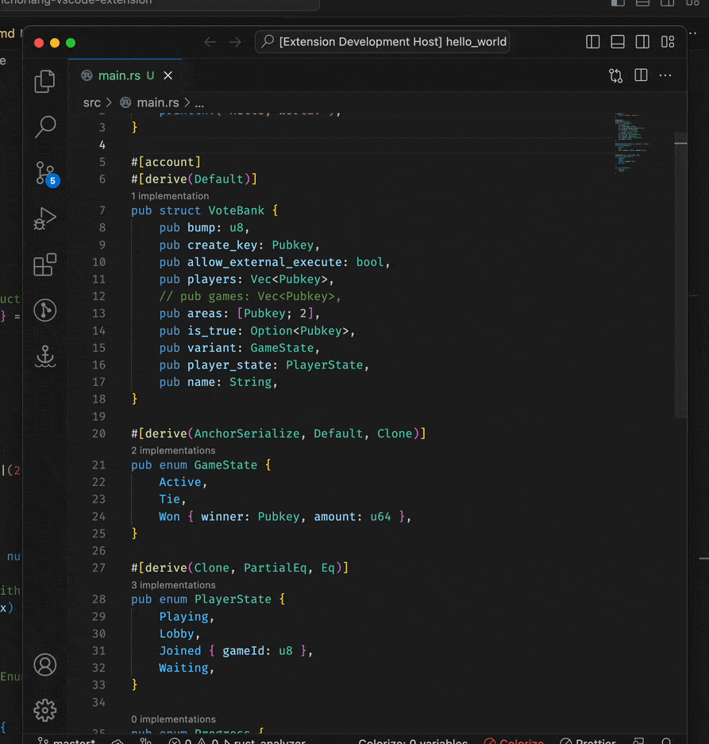Screen dimensions: 709x744
Task: Click 'Vec<Pubkey>' type on players line
Action: pos(289,279)
